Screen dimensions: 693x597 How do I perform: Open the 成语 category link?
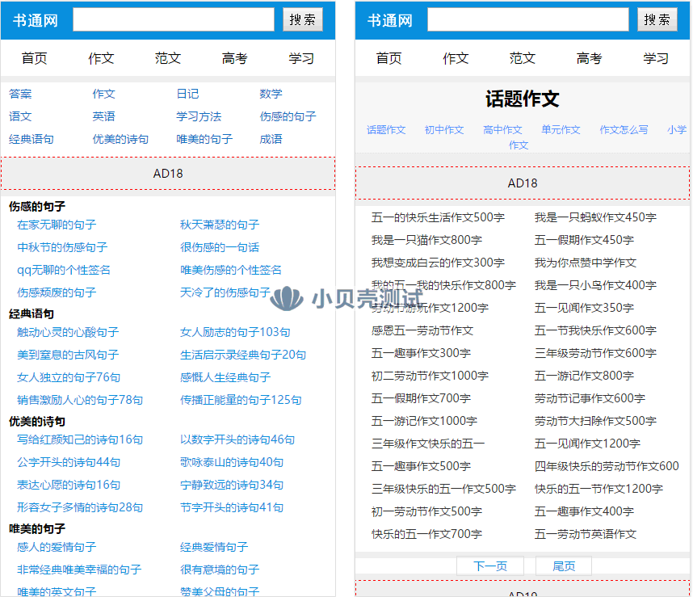[x=271, y=139]
